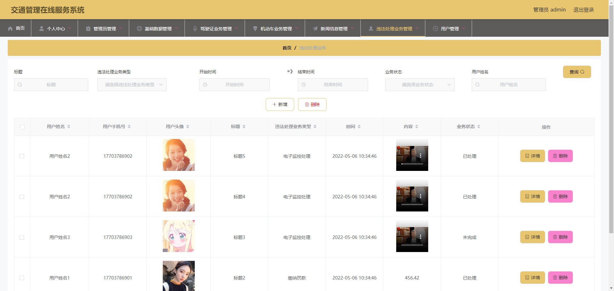This screenshot has height=291, width=614.
Task: Click the clock icon of 用户管理
Action: (x=436, y=28)
